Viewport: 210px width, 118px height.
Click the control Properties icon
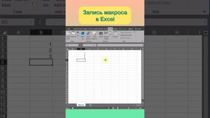110,32
